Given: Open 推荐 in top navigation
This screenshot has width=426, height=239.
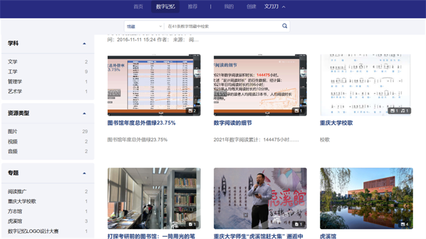Looking at the screenshot, I should click(x=192, y=6).
